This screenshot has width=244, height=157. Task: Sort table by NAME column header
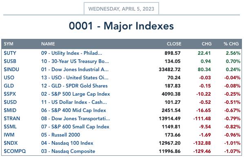pyautogui.click(x=48, y=44)
